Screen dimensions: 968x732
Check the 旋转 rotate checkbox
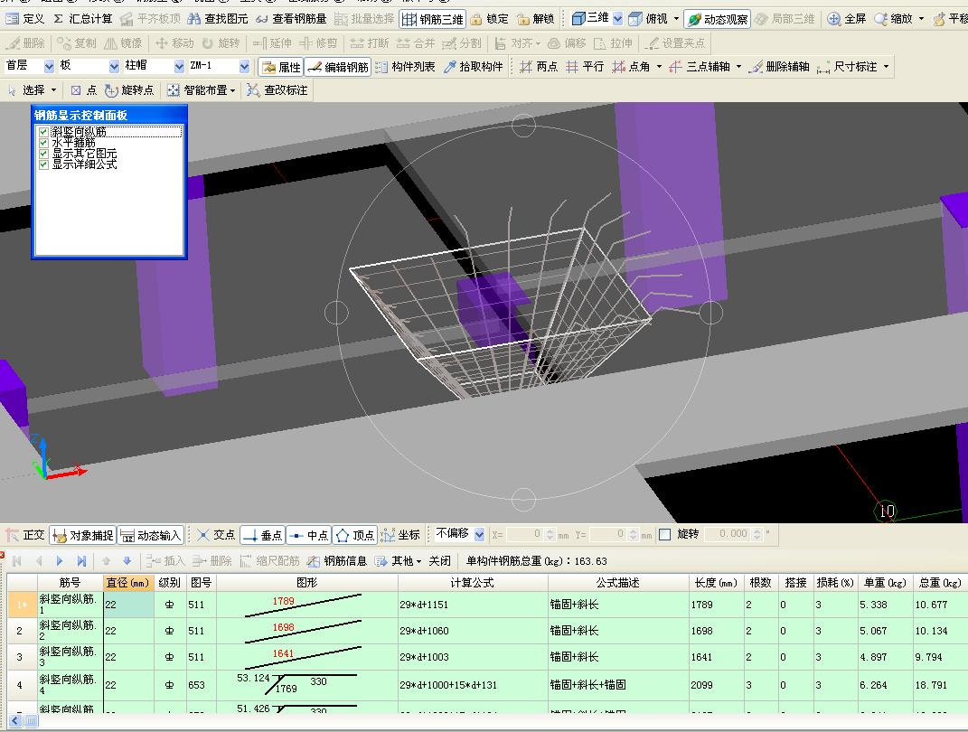[x=665, y=534]
